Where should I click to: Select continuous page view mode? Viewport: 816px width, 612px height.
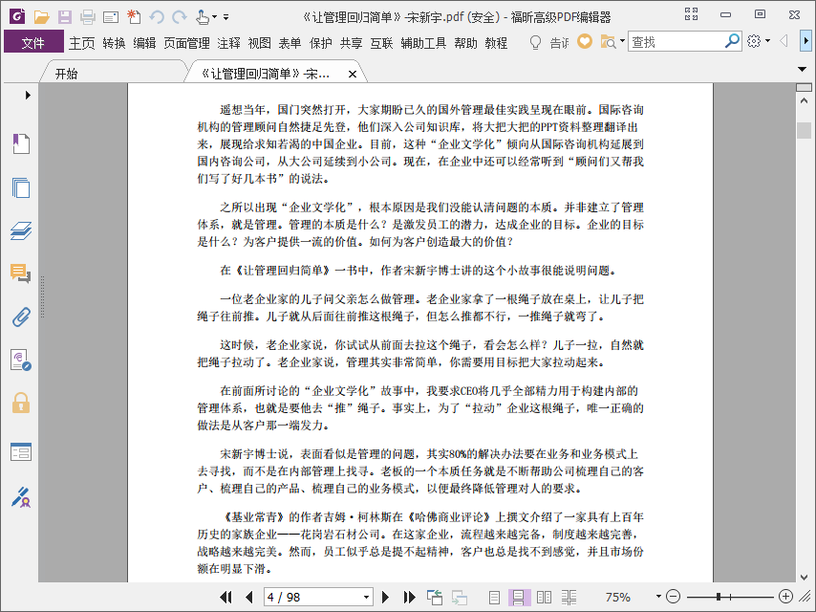coord(519,598)
